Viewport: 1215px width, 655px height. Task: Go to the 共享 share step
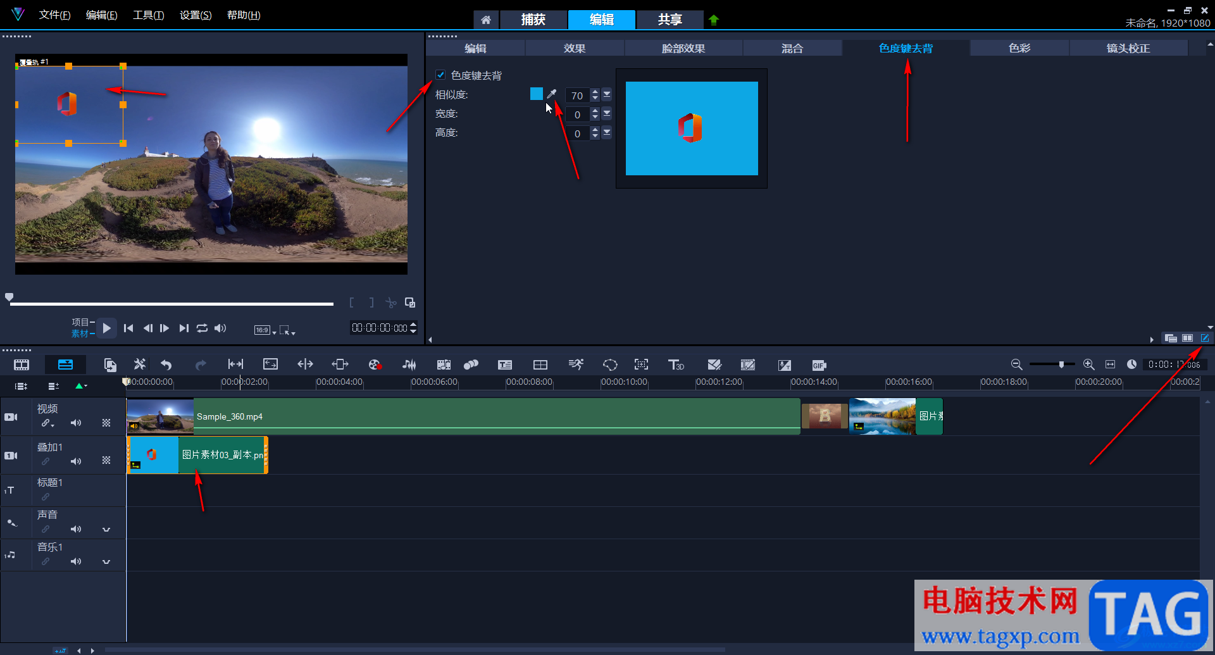670,20
